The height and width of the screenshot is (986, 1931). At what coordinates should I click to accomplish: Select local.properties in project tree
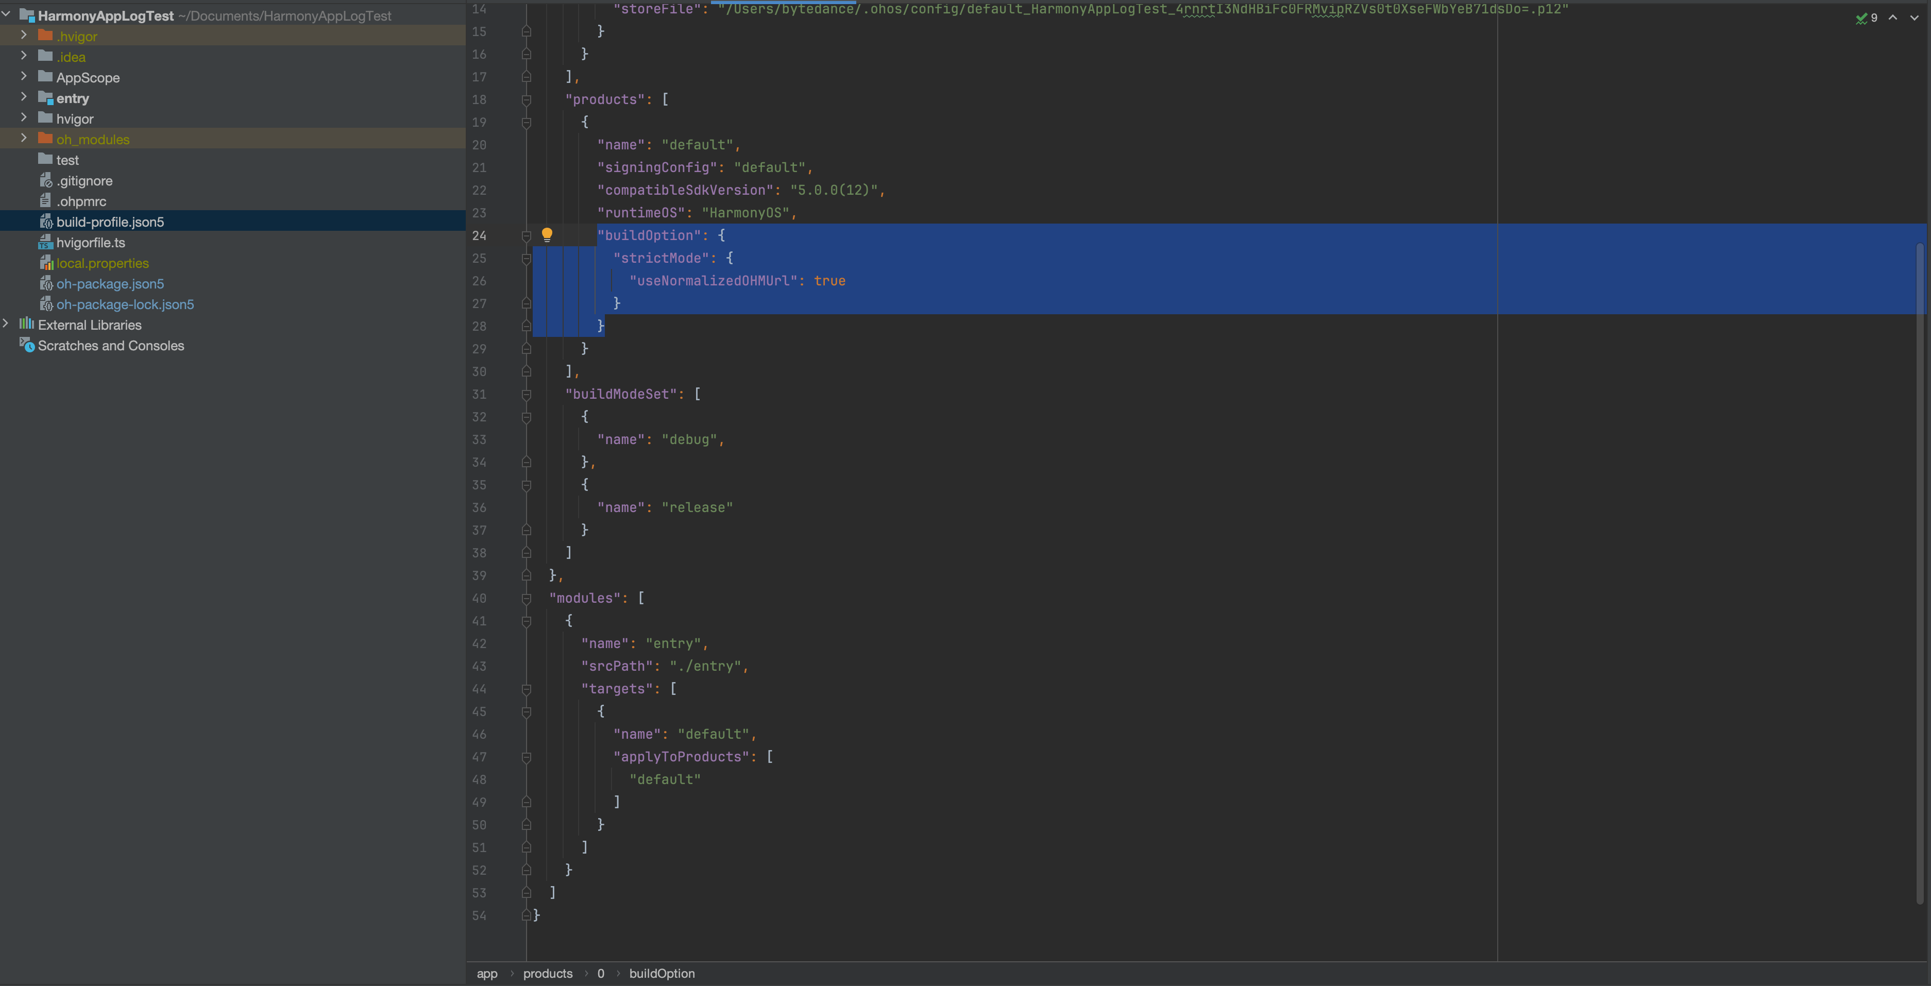pyautogui.click(x=232, y=262)
